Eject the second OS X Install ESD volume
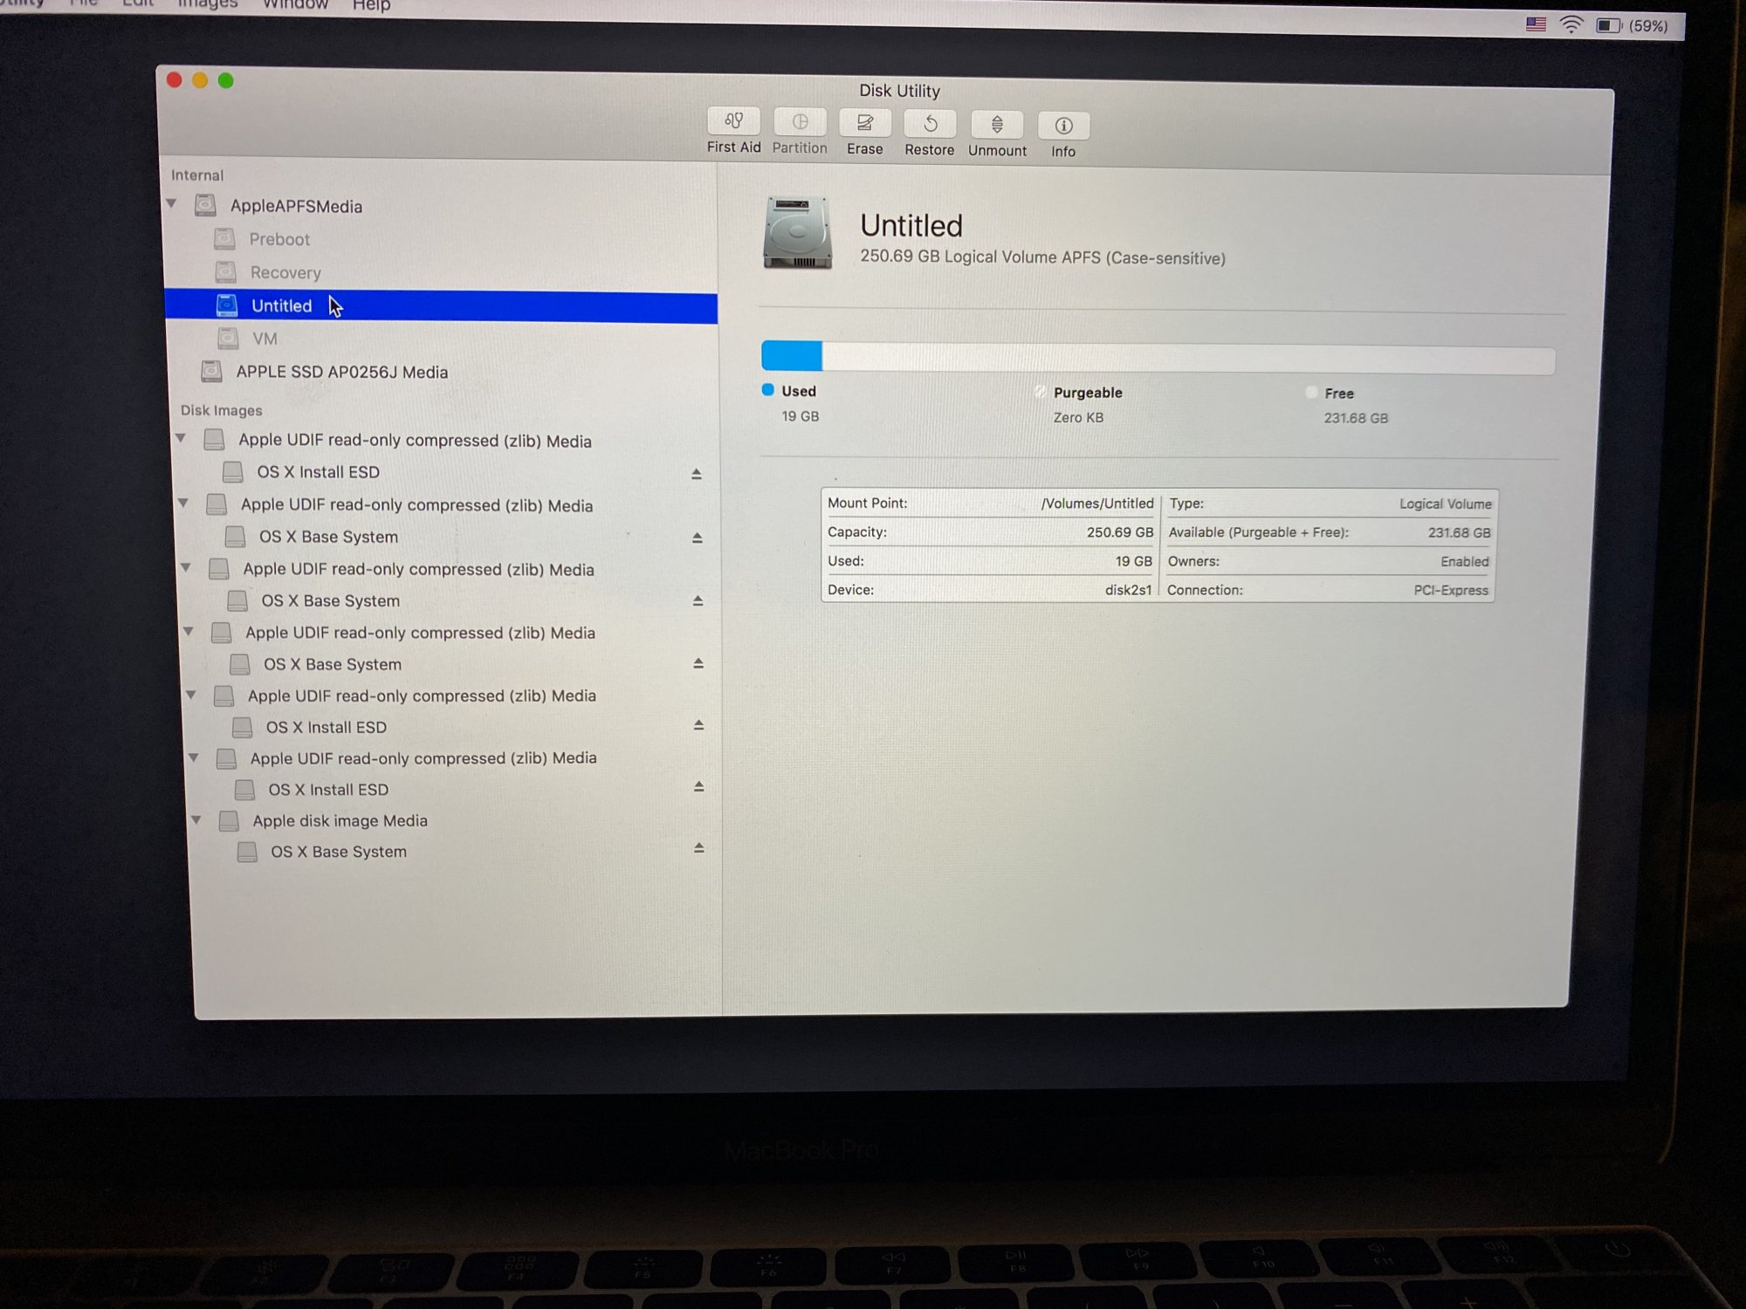The image size is (1746, 1309). (x=698, y=725)
